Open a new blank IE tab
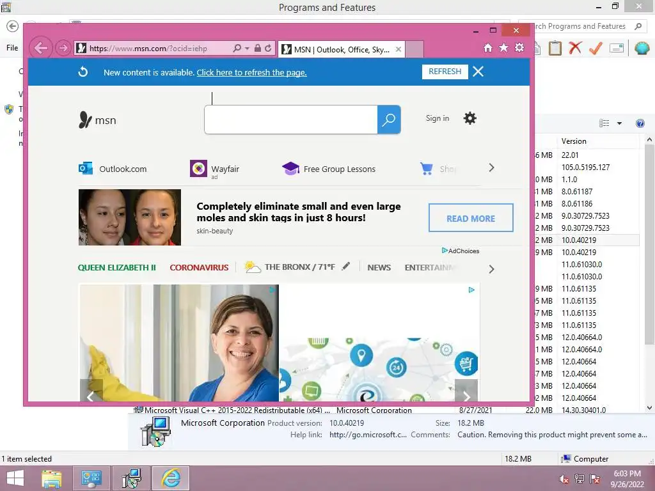 414,49
